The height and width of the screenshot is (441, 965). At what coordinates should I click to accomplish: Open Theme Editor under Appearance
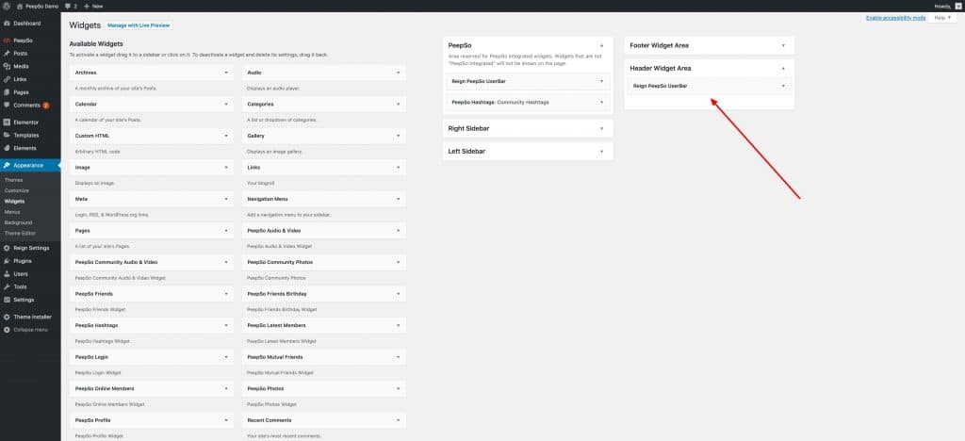click(x=21, y=233)
